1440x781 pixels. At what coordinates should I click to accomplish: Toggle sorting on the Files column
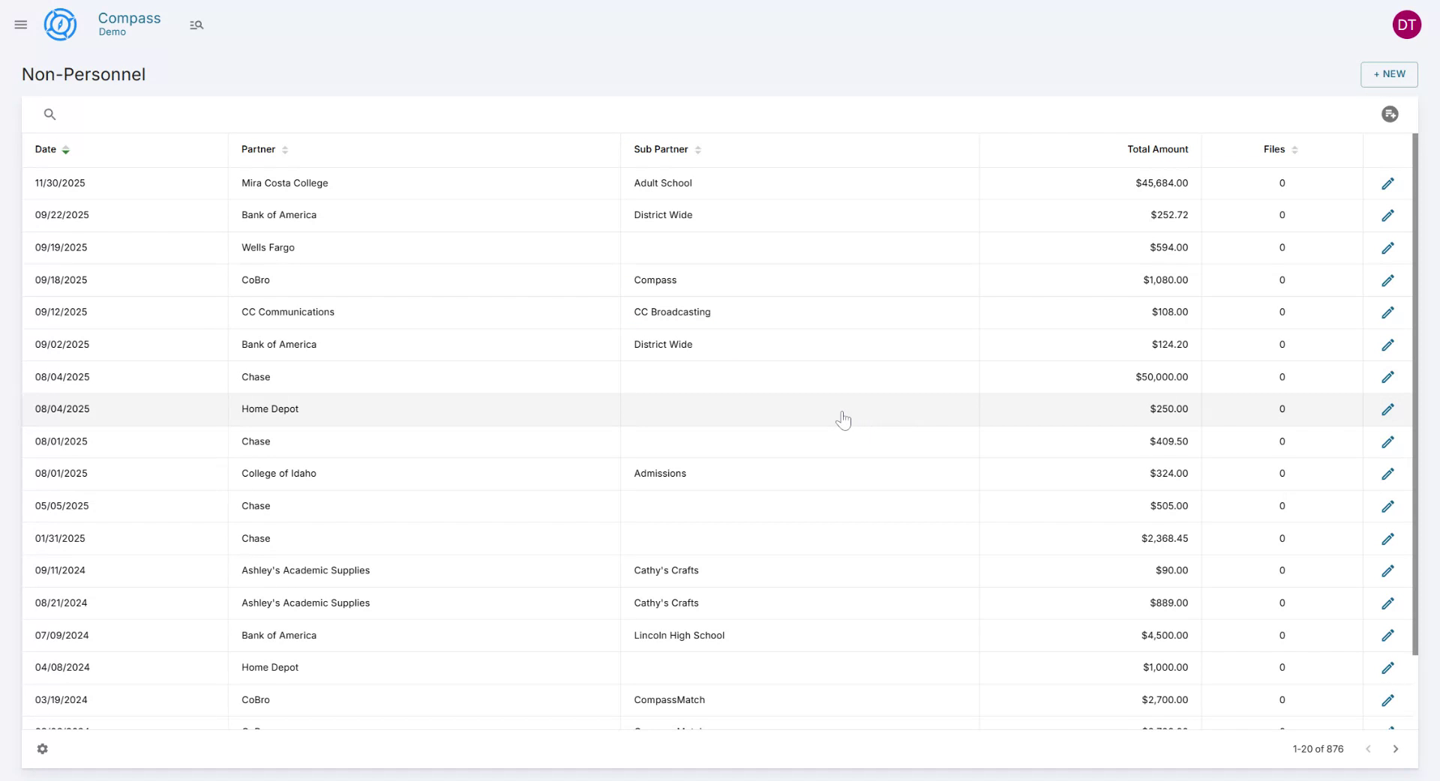point(1294,149)
